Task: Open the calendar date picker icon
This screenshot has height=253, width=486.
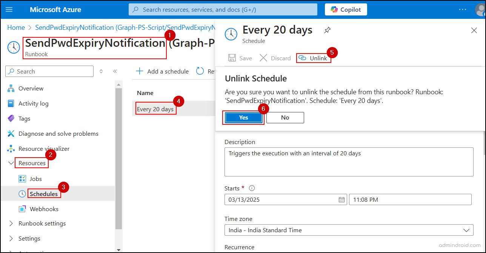Action: pyautogui.click(x=341, y=199)
